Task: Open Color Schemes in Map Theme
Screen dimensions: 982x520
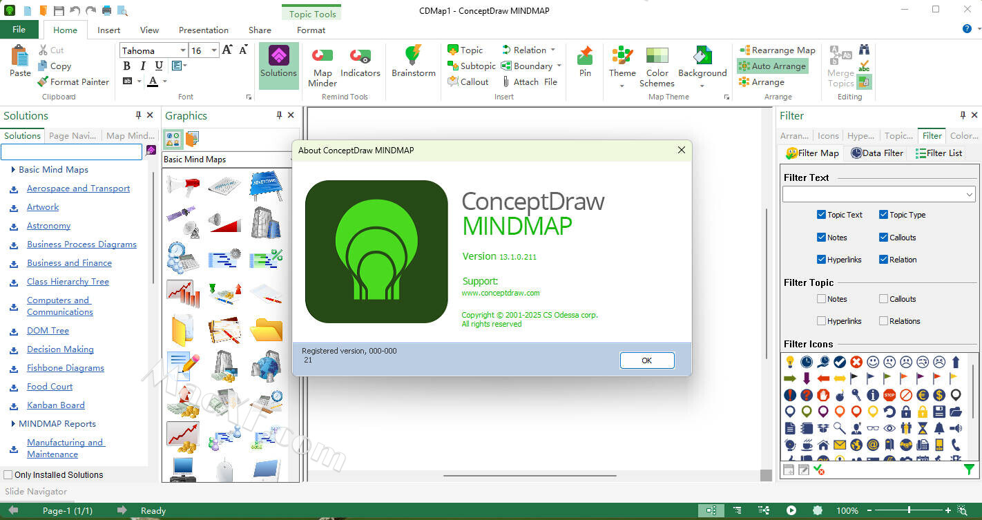Action: point(657,66)
